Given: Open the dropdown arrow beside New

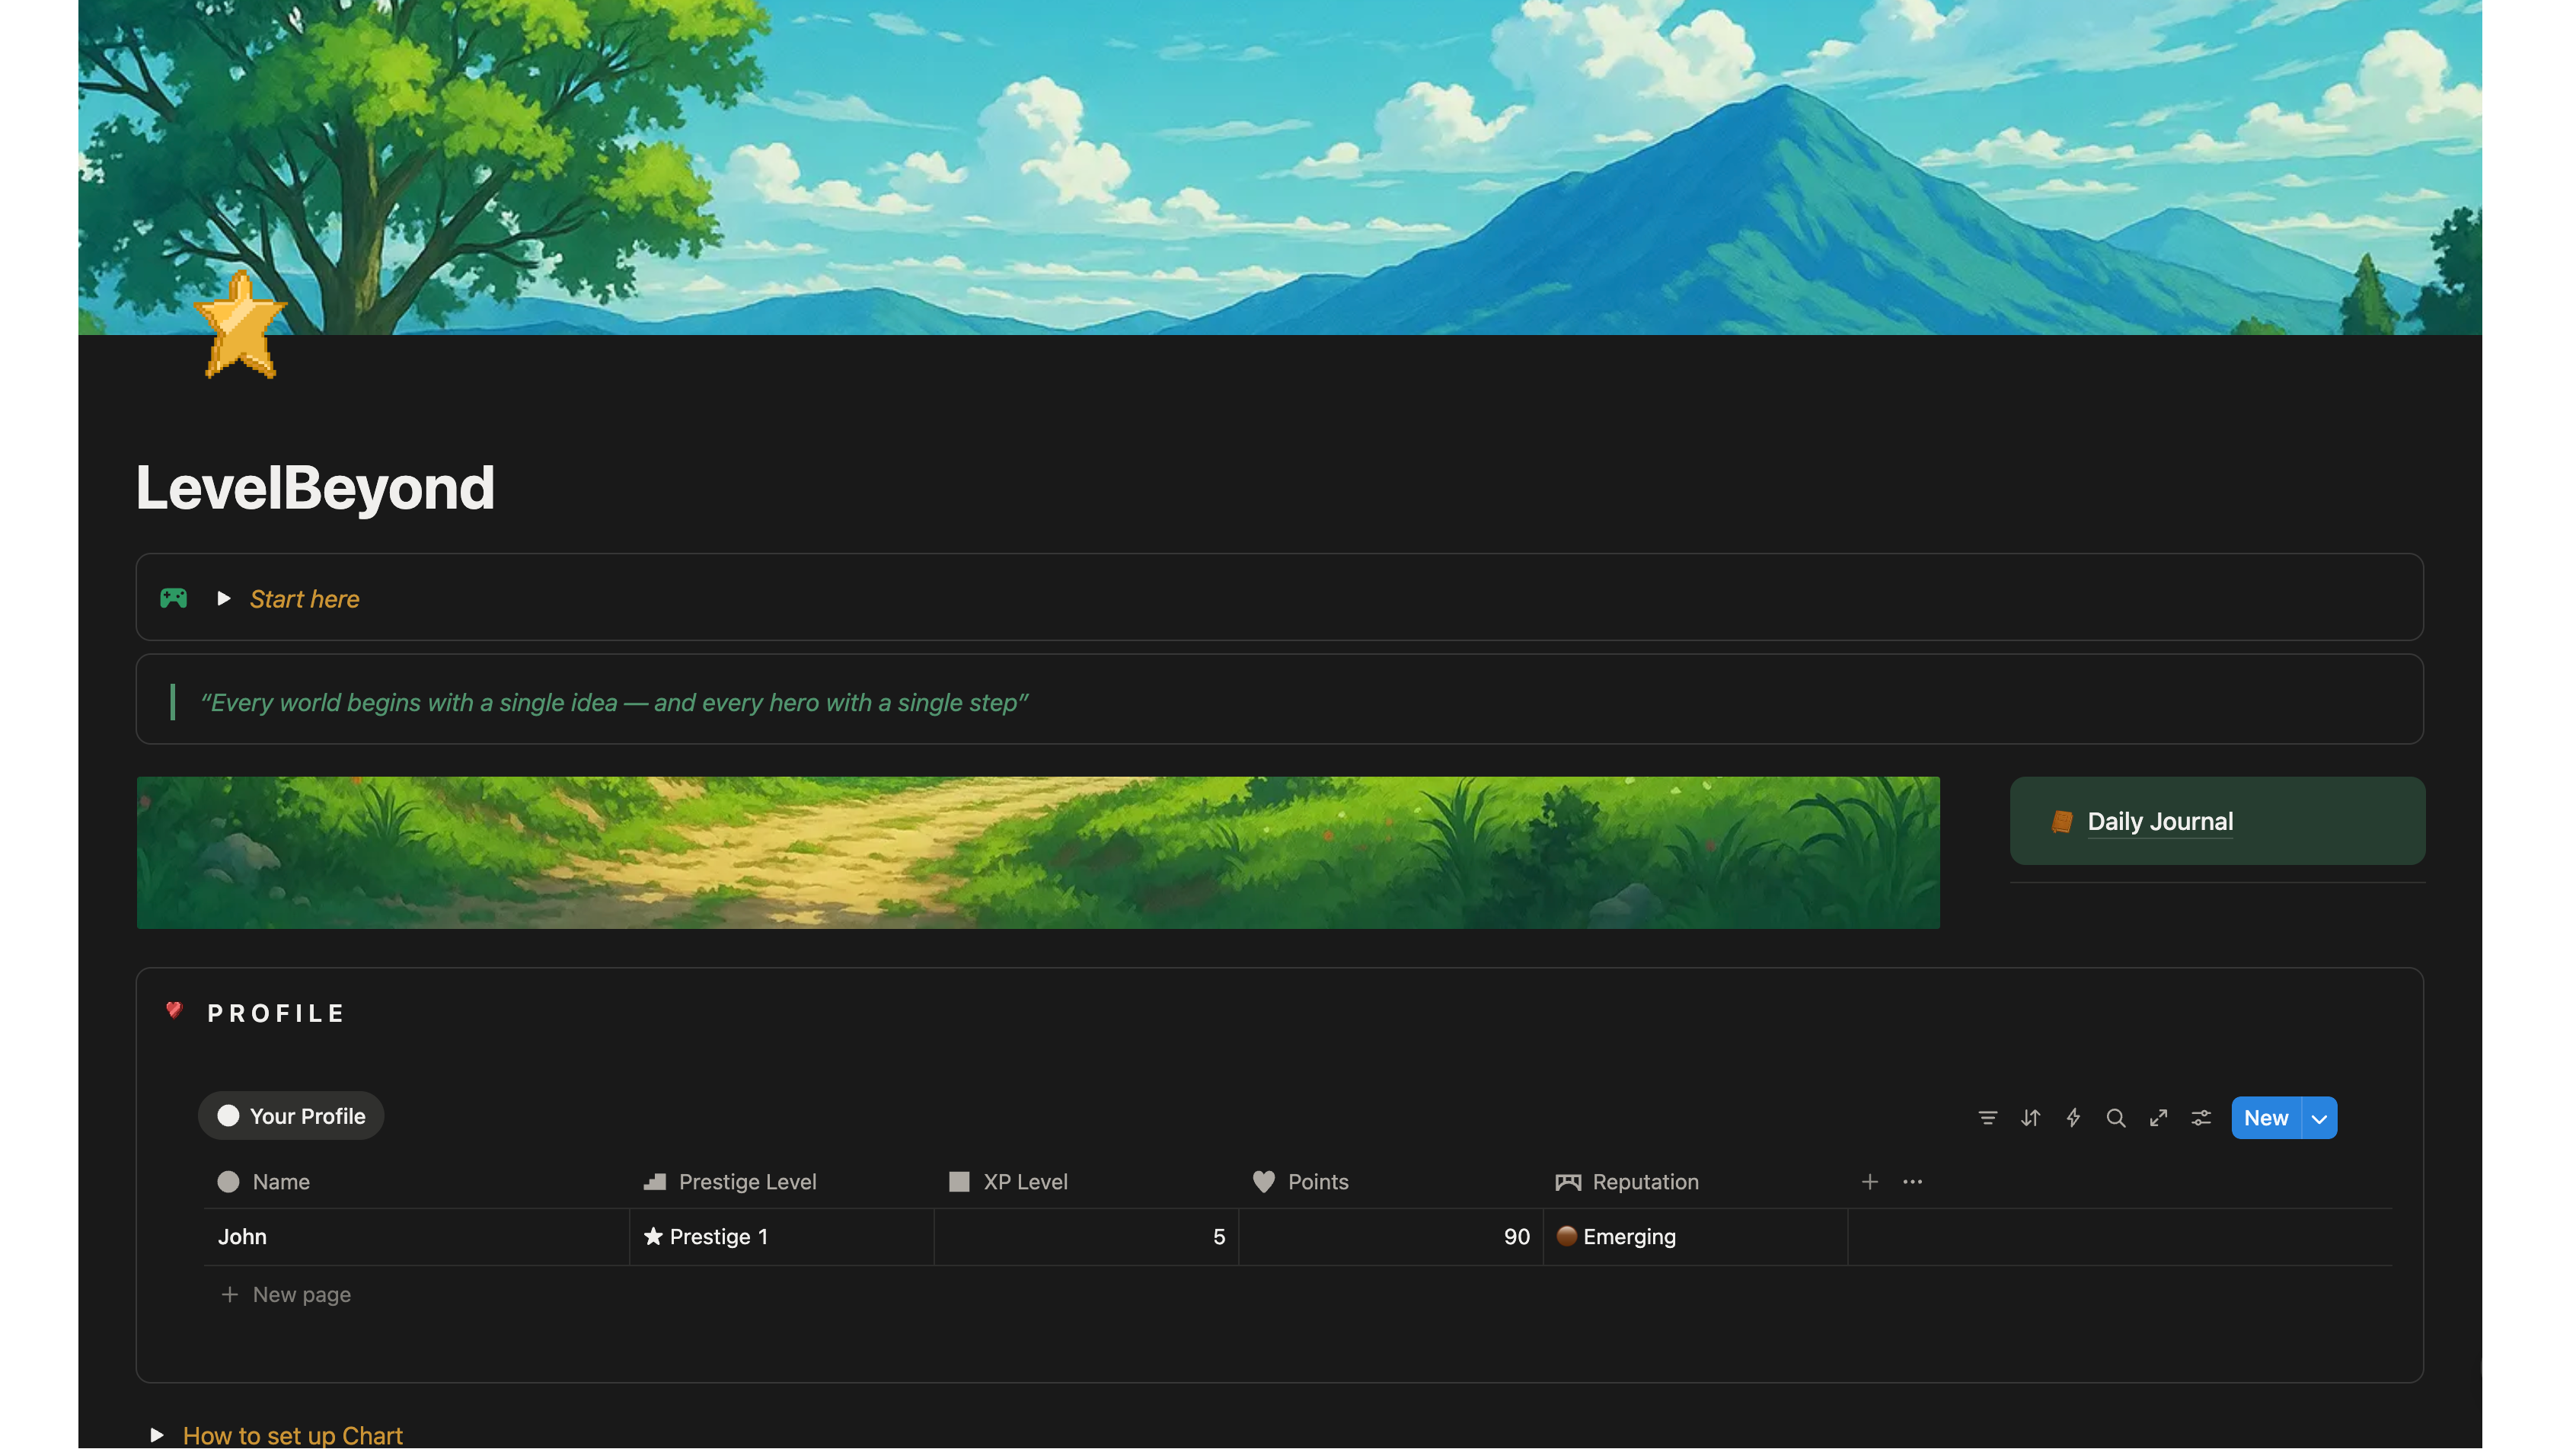Looking at the screenshot, I should pos(2319,1118).
